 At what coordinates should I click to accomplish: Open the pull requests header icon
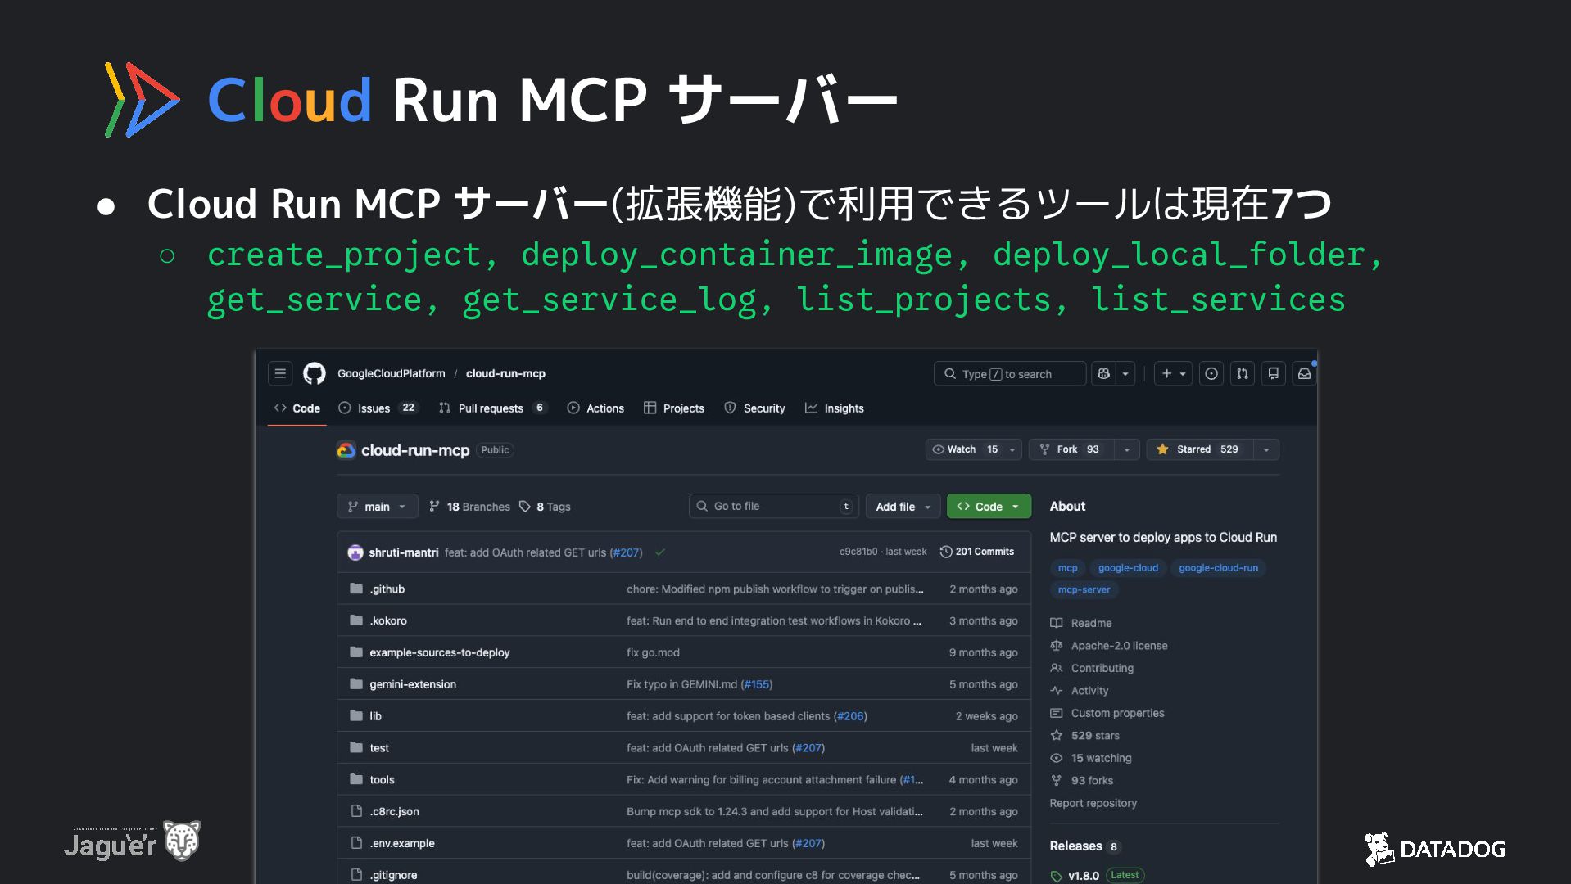point(1242,374)
